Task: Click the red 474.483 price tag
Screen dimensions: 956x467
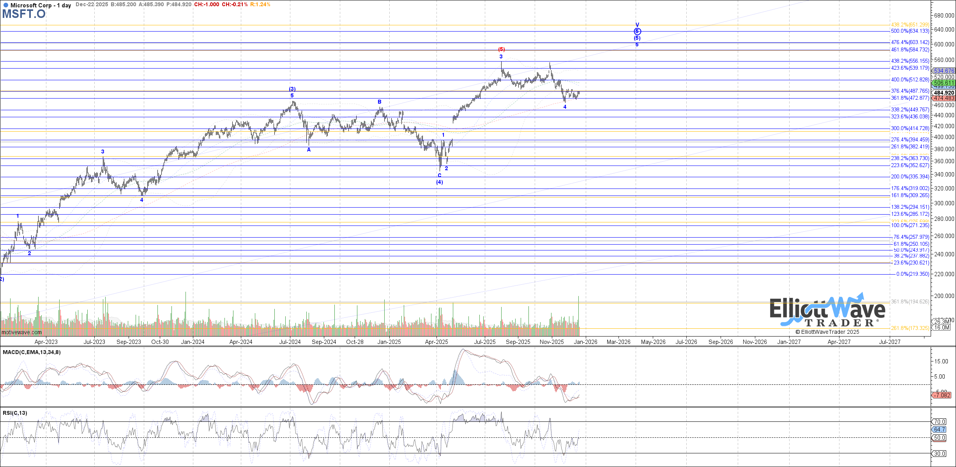Action: [x=944, y=98]
